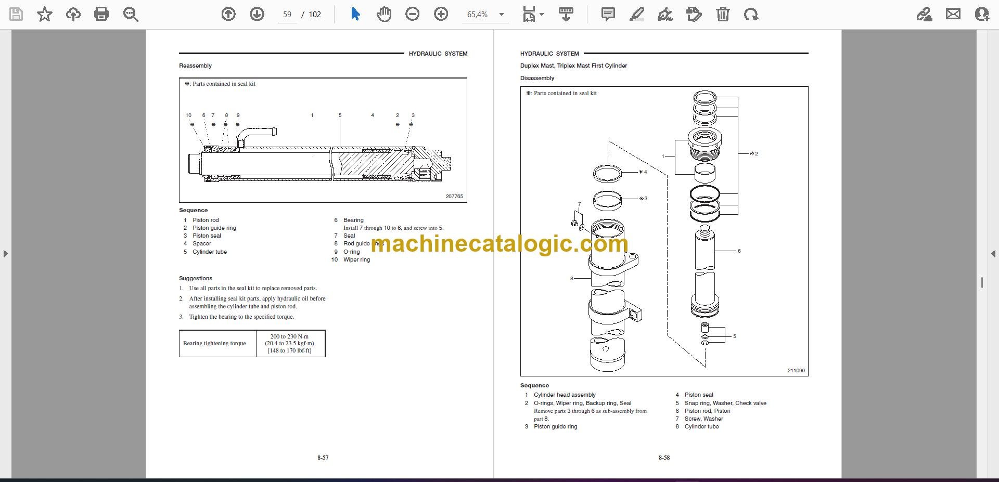This screenshot has height=482, width=999.
Task: Click page number '8-58' footer
Action: pos(664,458)
